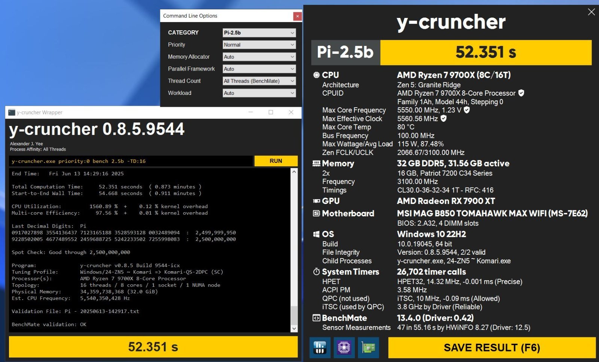Click scrollbar up arrow in console output
599x362 pixels.
click(x=294, y=172)
